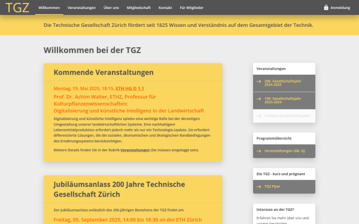Open the TGZ Flyer link
Image resolution: width=359 pixels, height=224 pixels.
[x=284, y=186]
